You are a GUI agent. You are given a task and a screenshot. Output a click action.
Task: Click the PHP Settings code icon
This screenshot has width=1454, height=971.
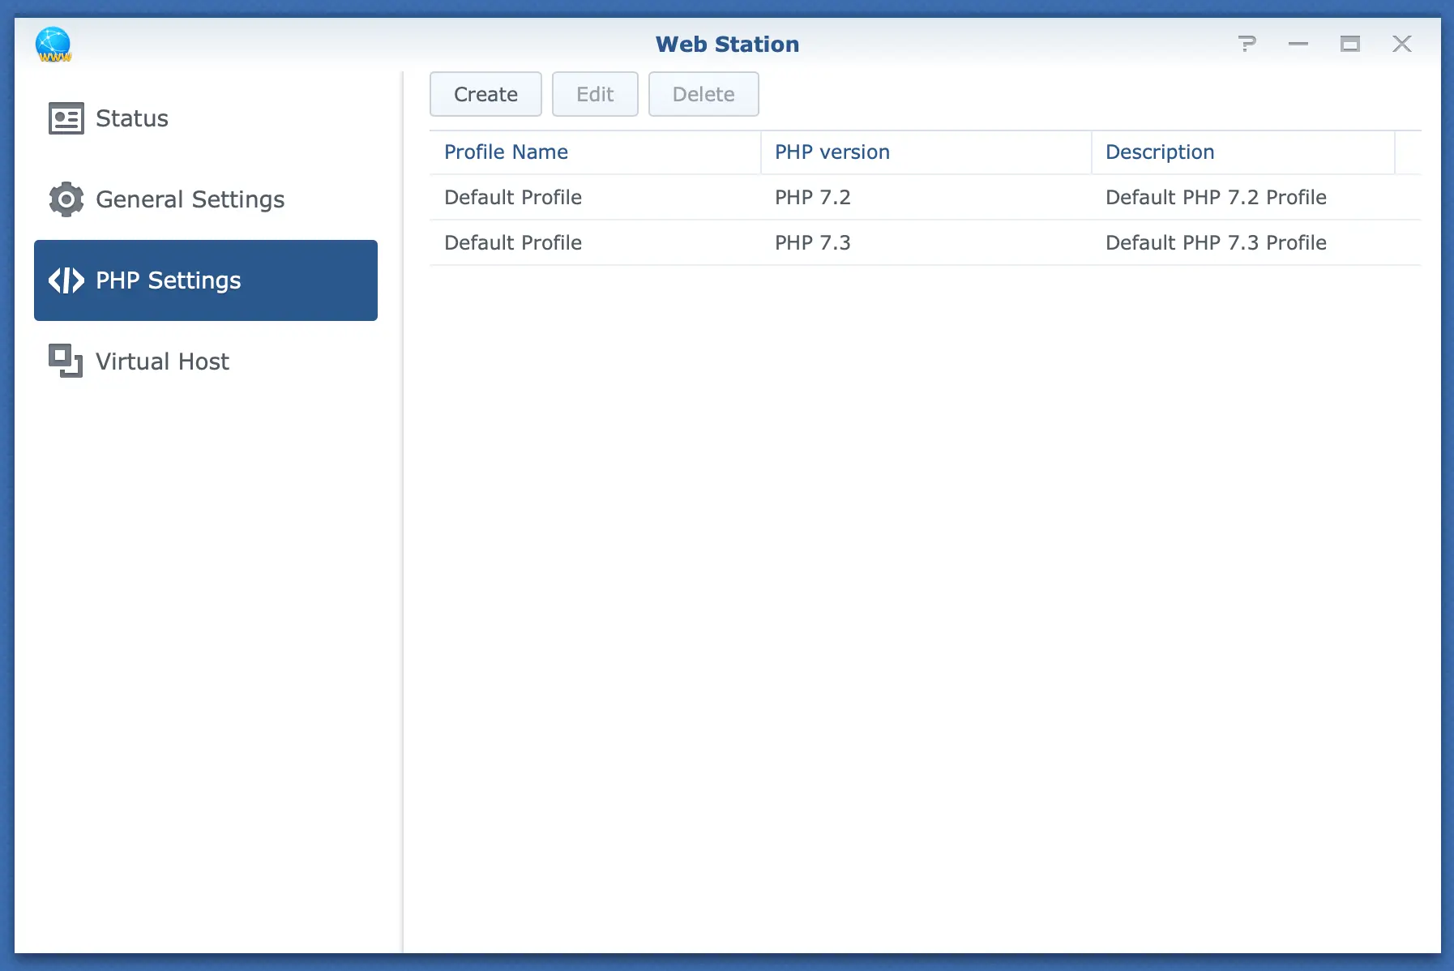pyautogui.click(x=66, y=280)
